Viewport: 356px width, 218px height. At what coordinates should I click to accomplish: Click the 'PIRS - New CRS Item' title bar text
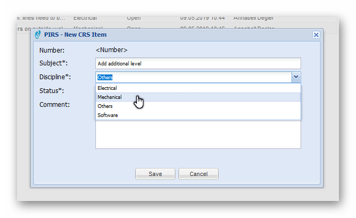(x=75, y=35)
